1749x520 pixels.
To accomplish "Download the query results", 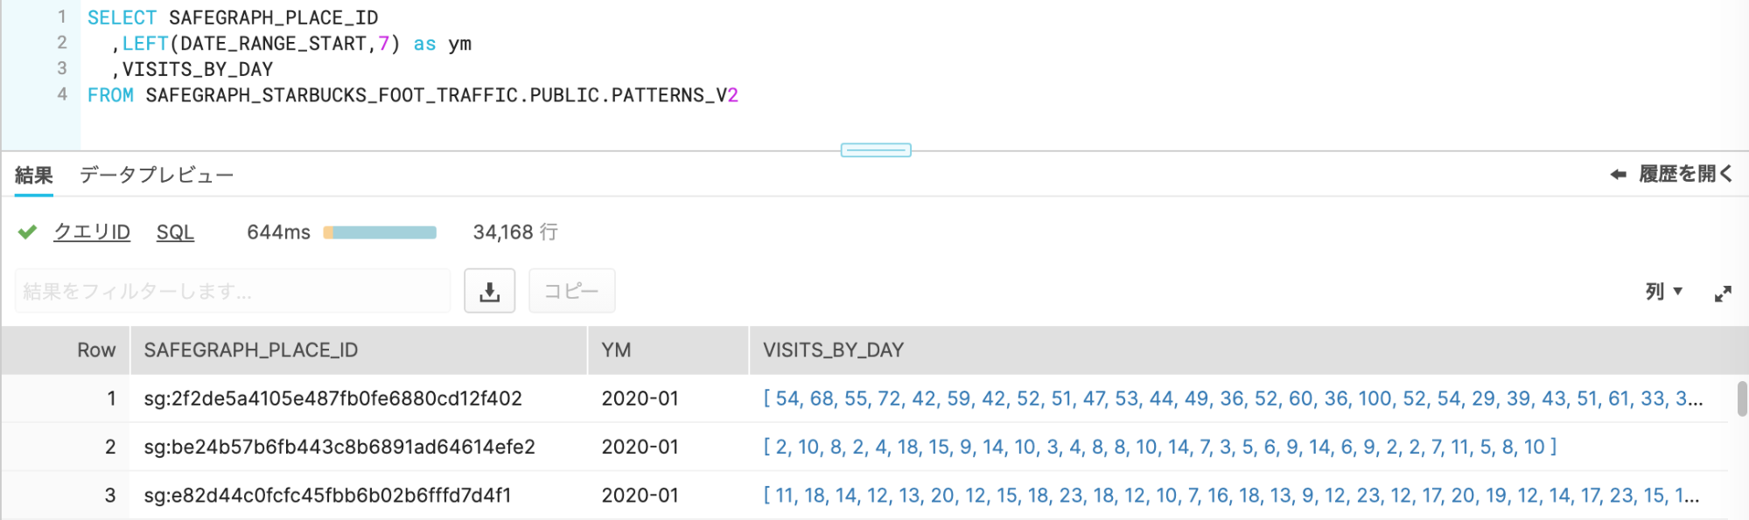I will pos(489,291).
